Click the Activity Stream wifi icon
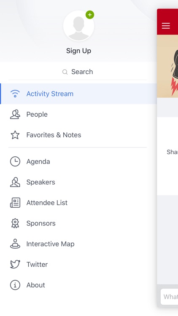178x316 pixels. point(15,94)
